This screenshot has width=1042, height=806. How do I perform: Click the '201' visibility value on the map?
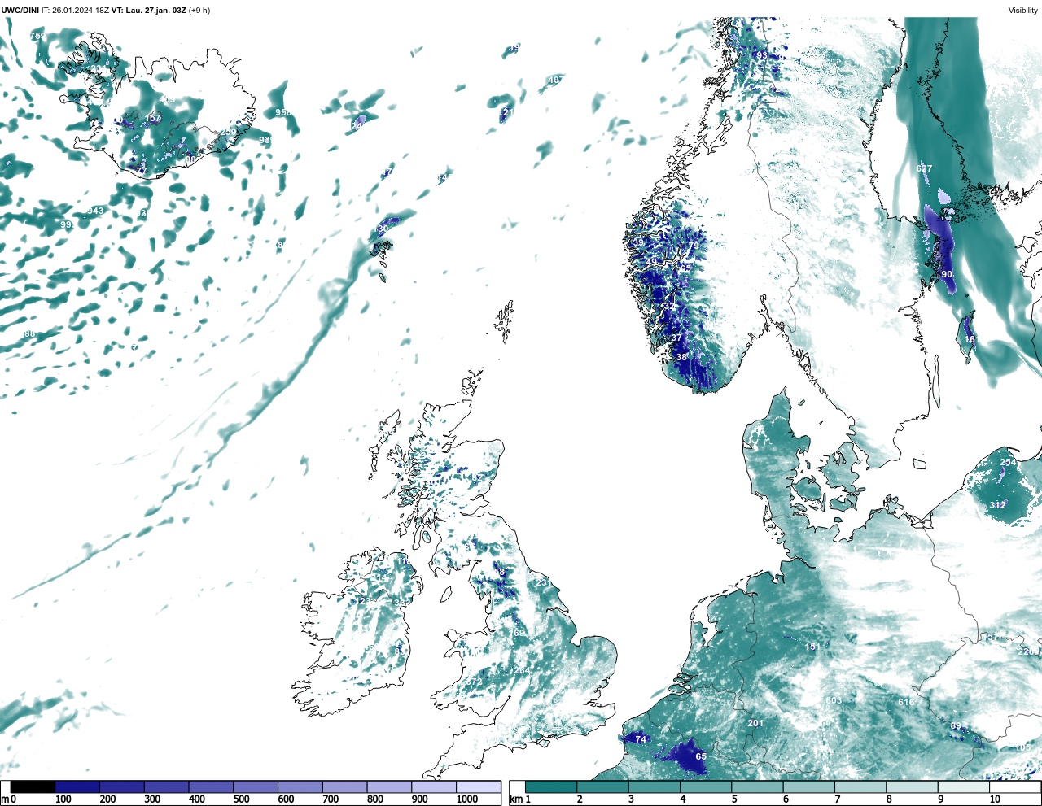click(755, 723)
